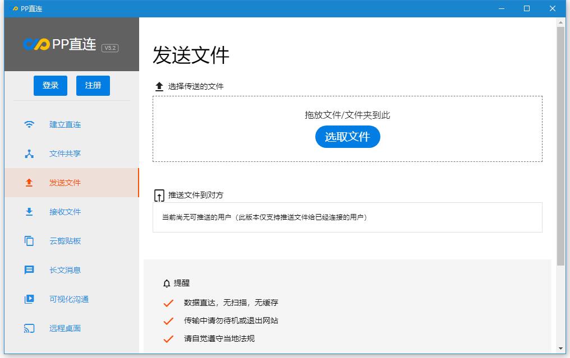The image size is (570, 358).
Task: Click the vertical scrollbar thumb
Action: [560, 146]
